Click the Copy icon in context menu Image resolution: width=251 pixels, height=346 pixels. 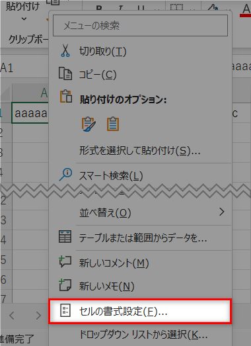click(65, 73)
